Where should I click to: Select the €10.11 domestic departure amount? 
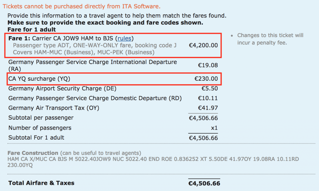[x=208, y=98]
